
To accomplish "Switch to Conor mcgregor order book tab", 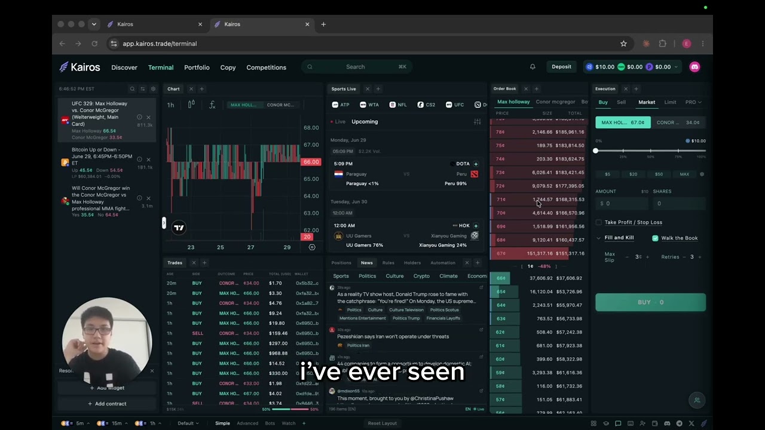I will (555, 102).
